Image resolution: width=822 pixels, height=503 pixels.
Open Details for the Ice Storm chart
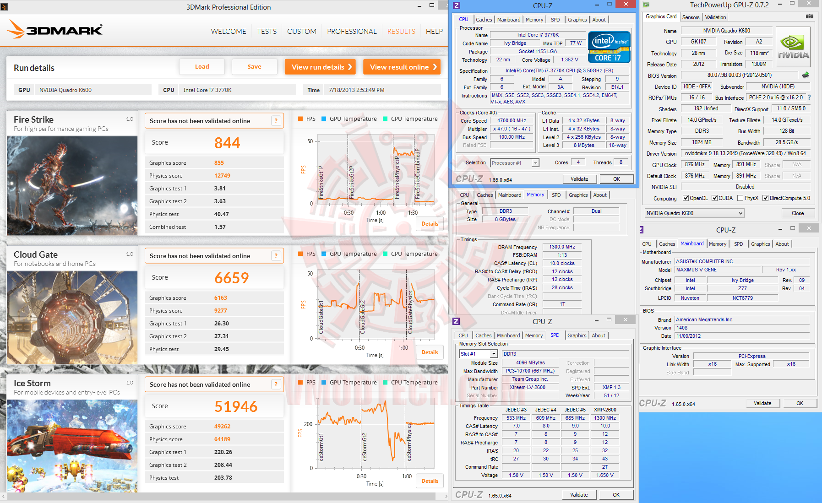click(x=430, y=481)
